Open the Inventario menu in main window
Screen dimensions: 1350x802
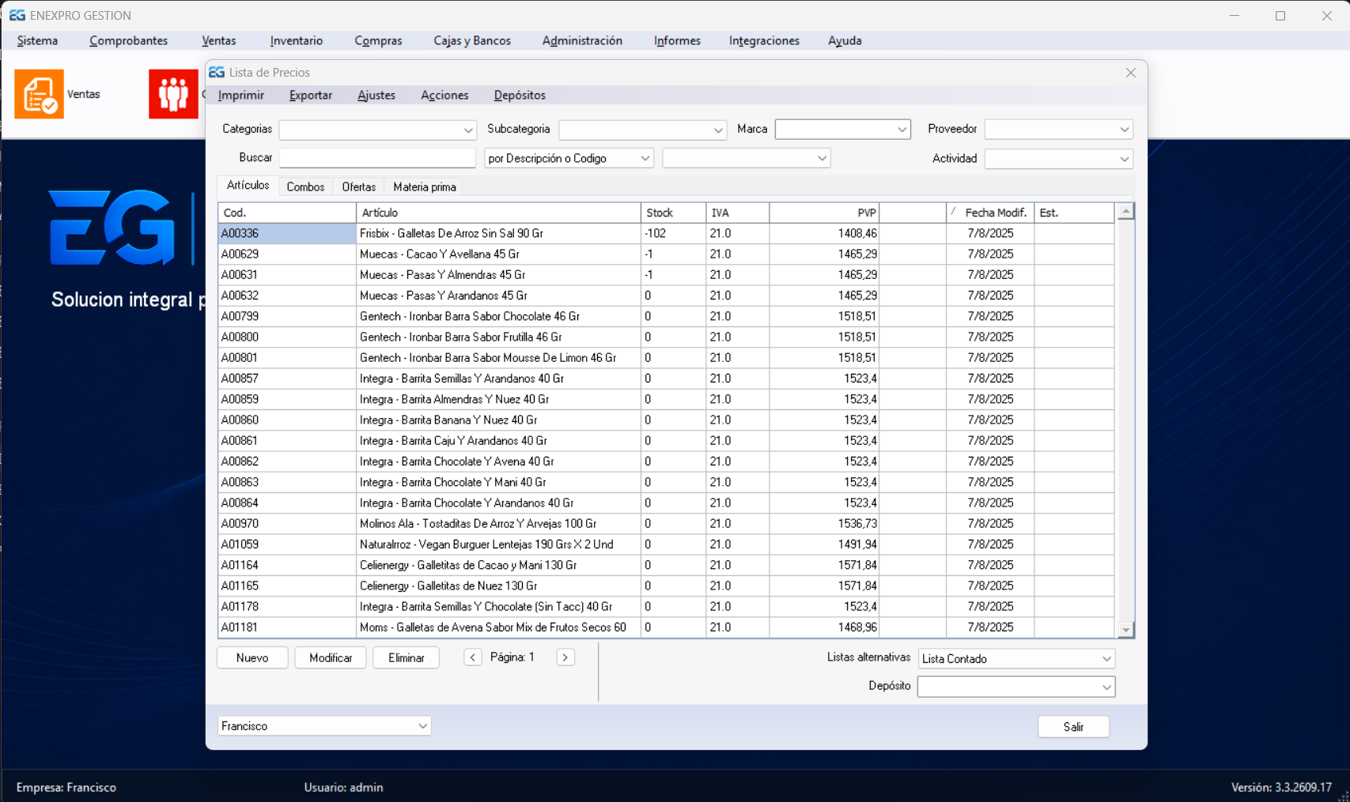pyautogui.click(x=297, y=41)
